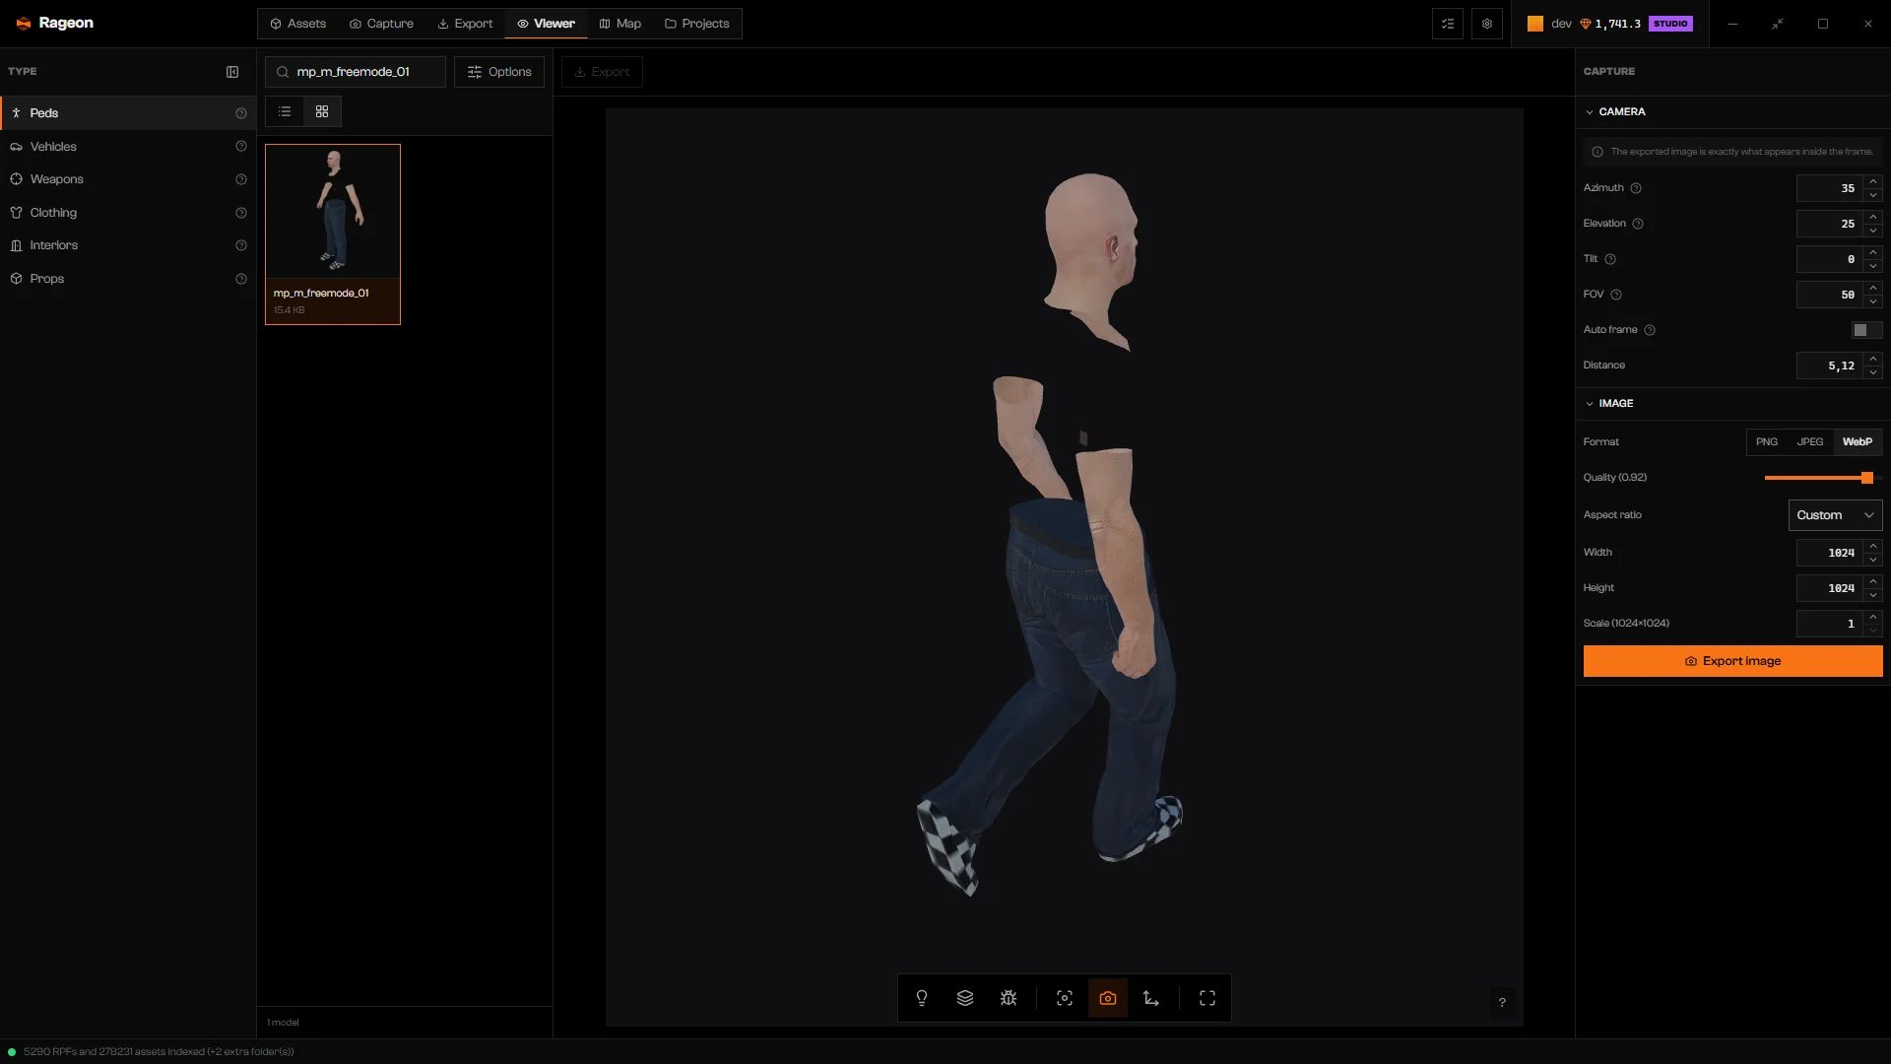This screenshot has height=1064, width=1891.
Task: Click the Height input field
Action: click(x=1829, y=588)
